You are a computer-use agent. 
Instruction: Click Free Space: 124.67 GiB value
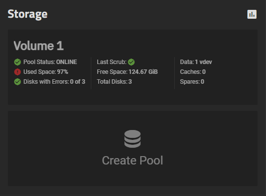coord(127,72)
